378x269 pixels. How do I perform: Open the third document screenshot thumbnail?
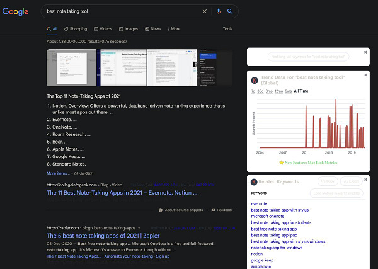coord(172,68)
